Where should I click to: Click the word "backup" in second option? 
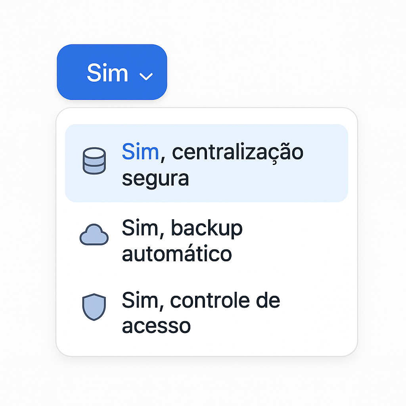point(207,228)
